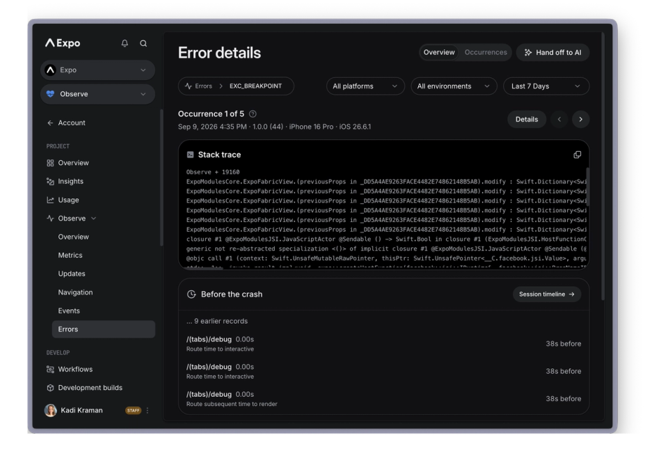Click the Observe + 19160 stack line
The image size is (645, 470).
[x=213, y=172]
